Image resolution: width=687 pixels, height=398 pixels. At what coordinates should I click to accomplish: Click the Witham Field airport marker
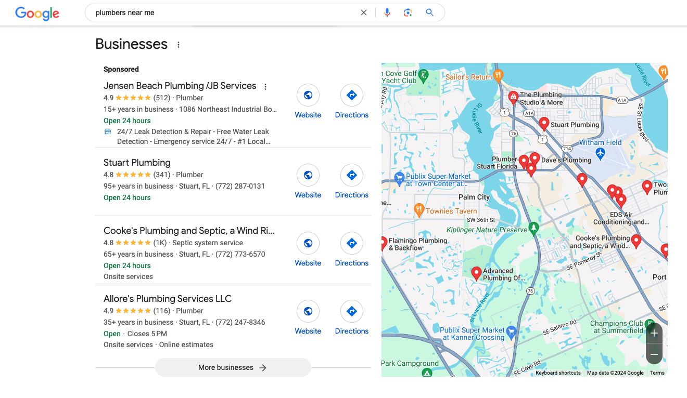point(601,153)
